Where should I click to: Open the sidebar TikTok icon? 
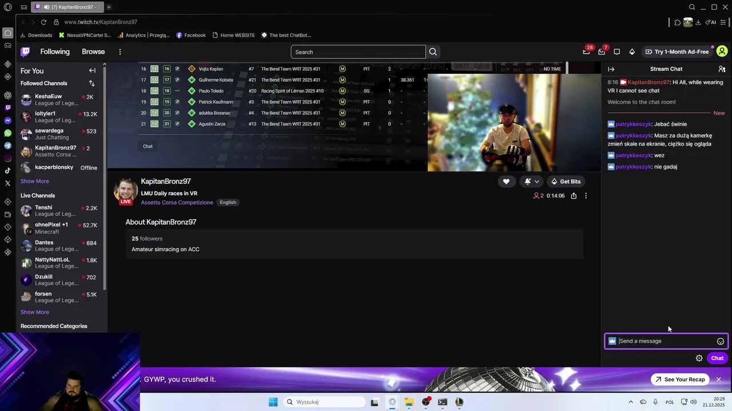[x=7, y=171]
